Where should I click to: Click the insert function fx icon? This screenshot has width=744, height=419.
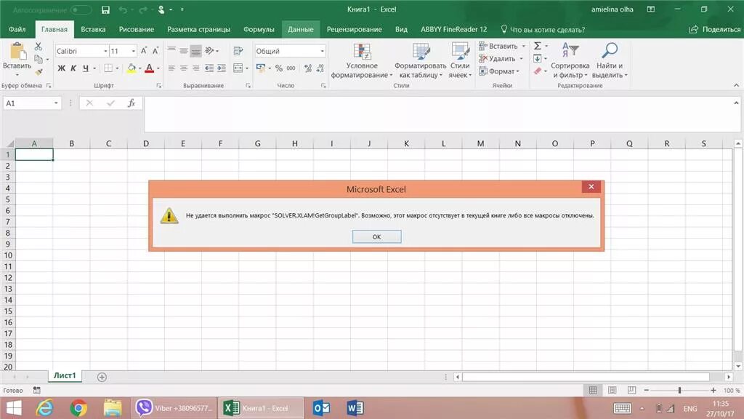tap(132, 103)
